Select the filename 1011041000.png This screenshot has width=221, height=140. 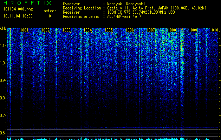click(x=18, y=9)
